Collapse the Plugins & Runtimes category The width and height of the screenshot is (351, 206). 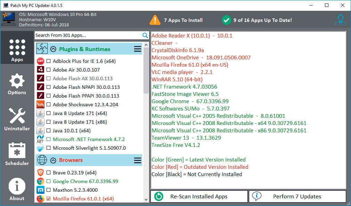[x=53, y=49]
